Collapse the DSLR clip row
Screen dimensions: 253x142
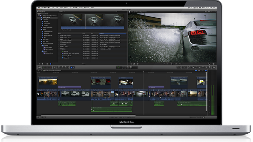(x=59, y=49)
